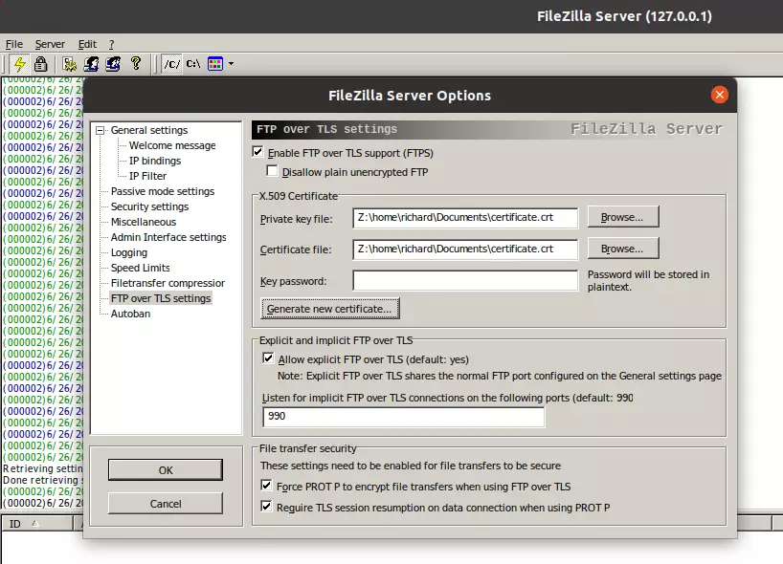Confirm options with the OK button
The image size is (783, 564).
pos(166,470)
